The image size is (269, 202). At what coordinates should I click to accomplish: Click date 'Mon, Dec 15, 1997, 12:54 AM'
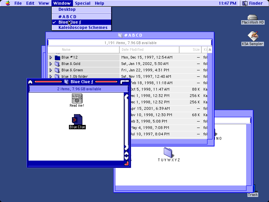(147, 57)
